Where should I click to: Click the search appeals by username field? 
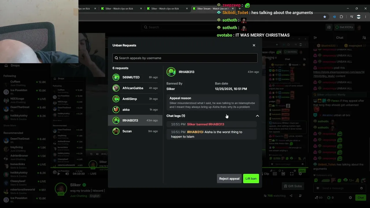185,58
